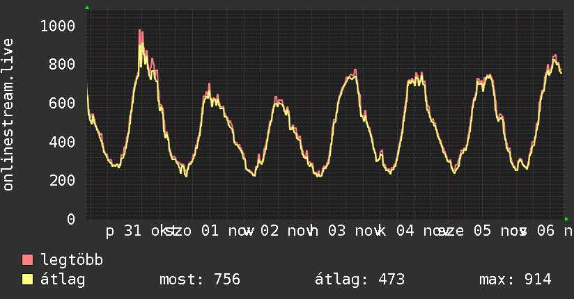Select the legtöbb legend label
Image resolution: width=574 pixels, height=299 pixels.
72,259
